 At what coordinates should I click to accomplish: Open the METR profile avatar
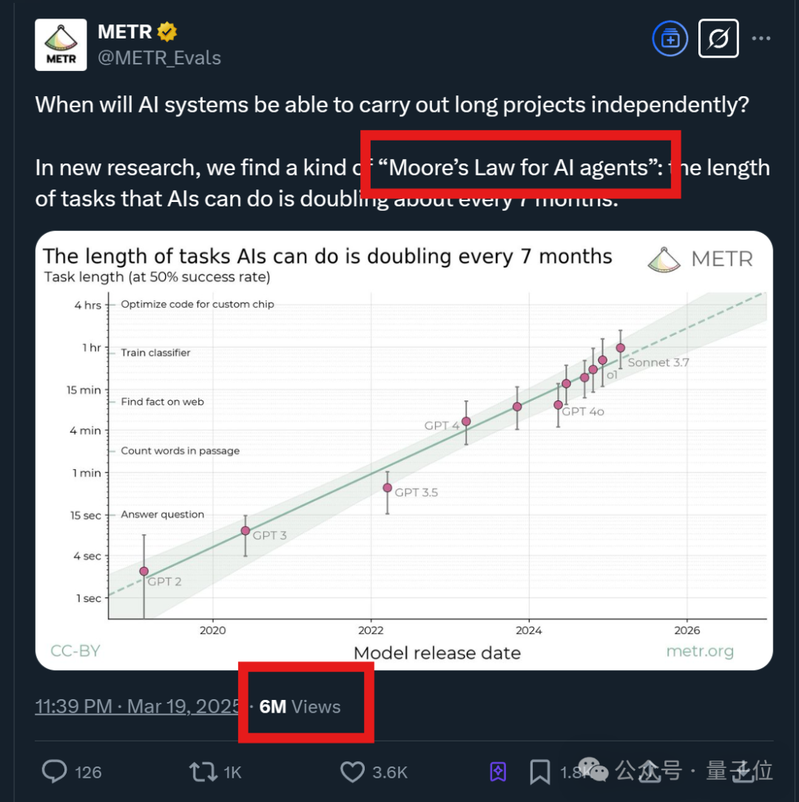click(x=61, y=44)
